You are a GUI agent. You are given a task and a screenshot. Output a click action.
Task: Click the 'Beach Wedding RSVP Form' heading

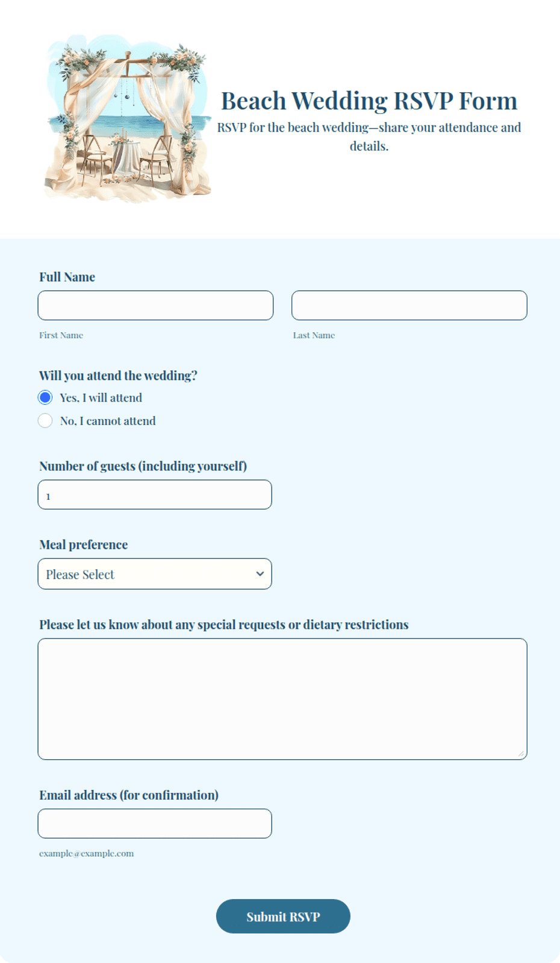(369, 101)
